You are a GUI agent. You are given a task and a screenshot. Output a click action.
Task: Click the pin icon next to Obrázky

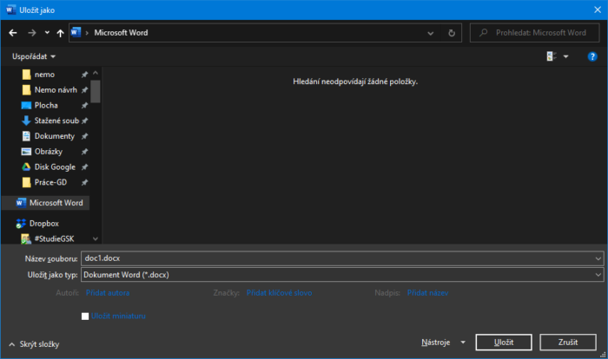(x=84, y=152)
